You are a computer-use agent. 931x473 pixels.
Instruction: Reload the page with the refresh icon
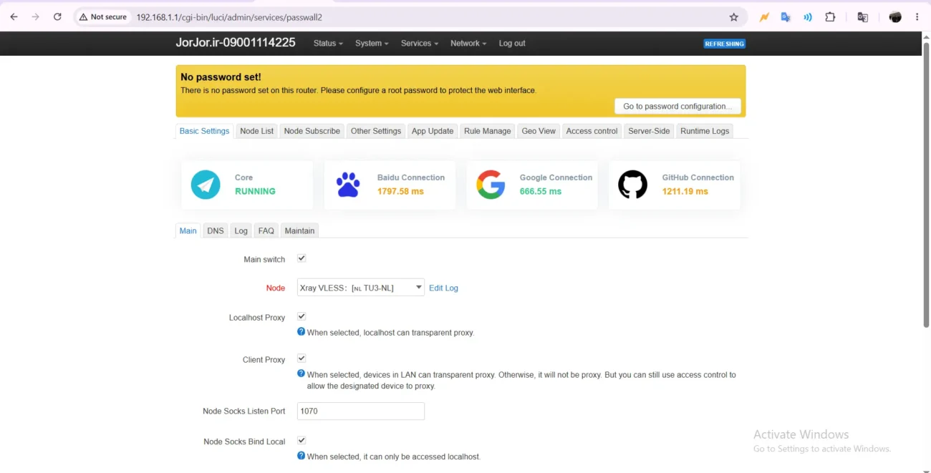(57, 16)
